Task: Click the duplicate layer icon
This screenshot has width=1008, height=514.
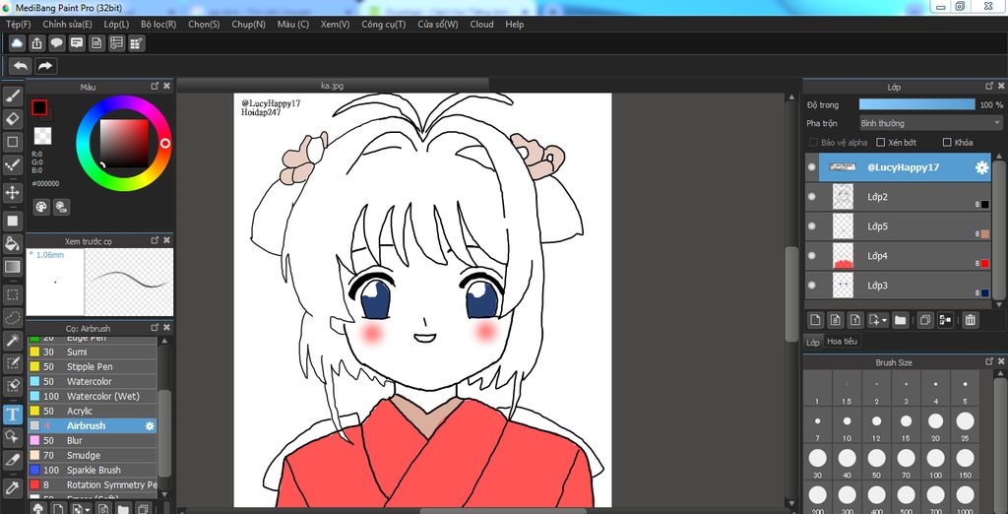Action: 925,320
